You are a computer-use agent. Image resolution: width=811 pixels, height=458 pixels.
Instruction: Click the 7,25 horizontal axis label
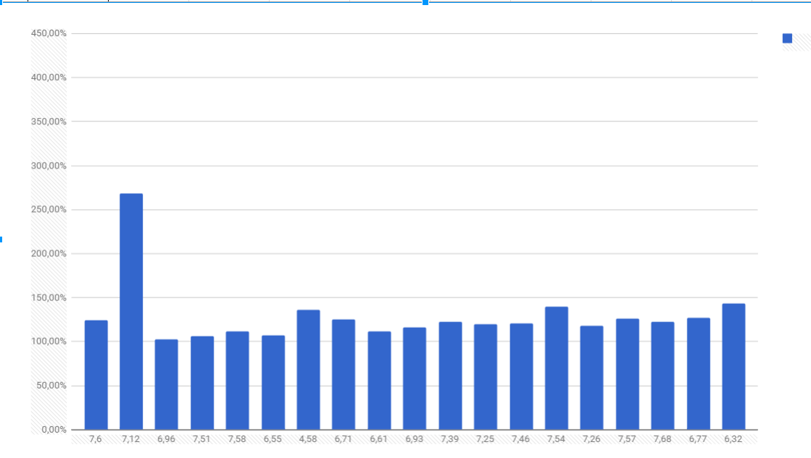coord(485,439)
